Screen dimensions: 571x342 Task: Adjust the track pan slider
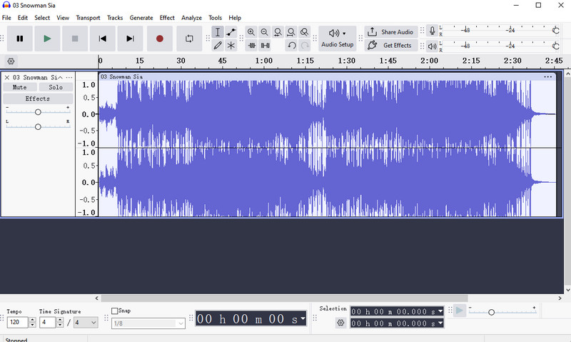(38, 127)
